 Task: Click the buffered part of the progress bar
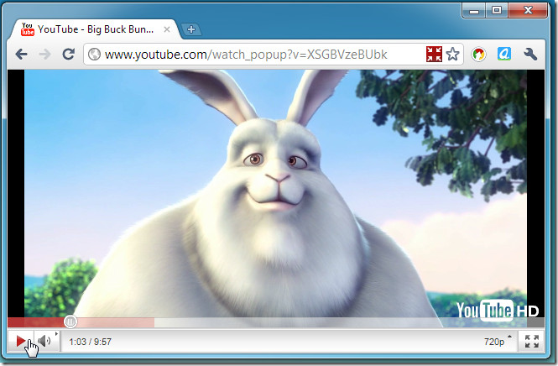tap(116, 322)
